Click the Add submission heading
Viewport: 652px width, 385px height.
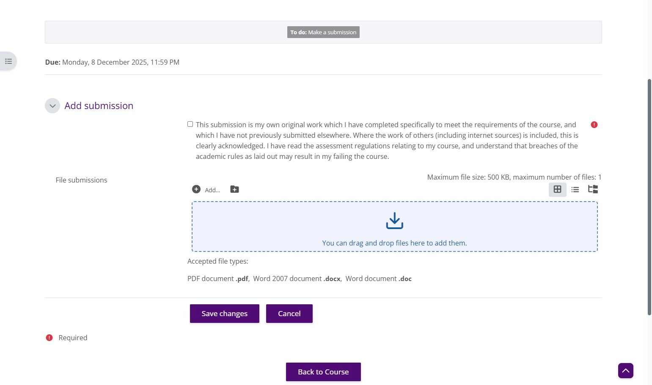(x=99, y=106)
